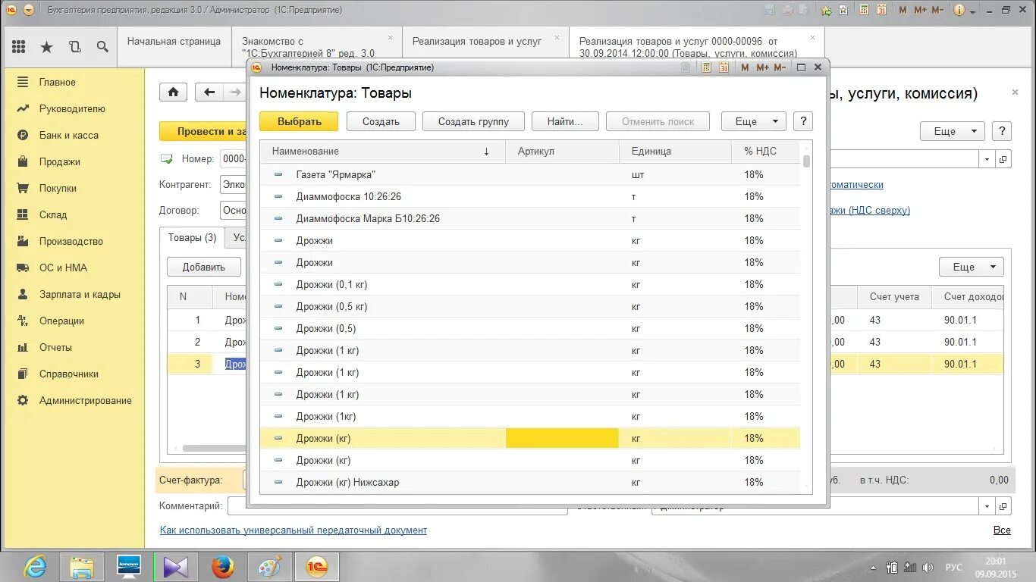This screenshot has width=1036, height=582.
Task: Open Paint from the taskbar
Action: (x=270, y=567)
